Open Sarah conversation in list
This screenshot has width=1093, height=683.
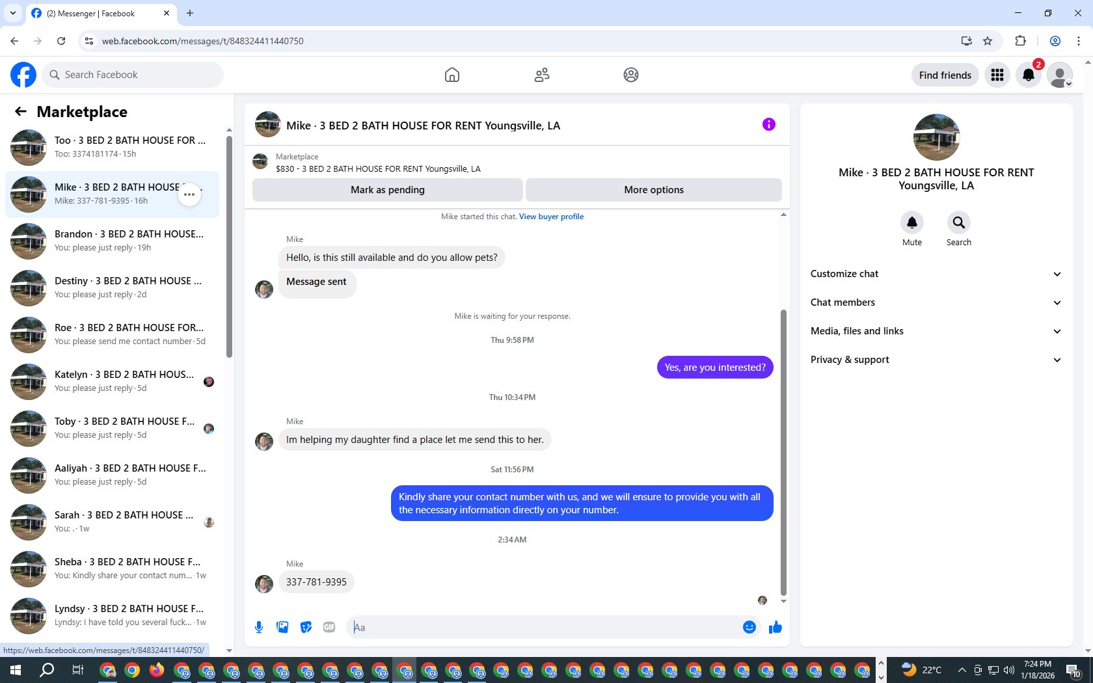tap(112, 522)
